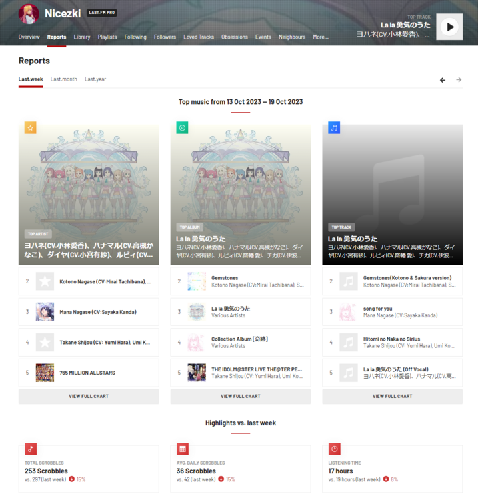The image size is (478, 500).
Task: View full chart for top artists
Action: [x=89, y=396]
